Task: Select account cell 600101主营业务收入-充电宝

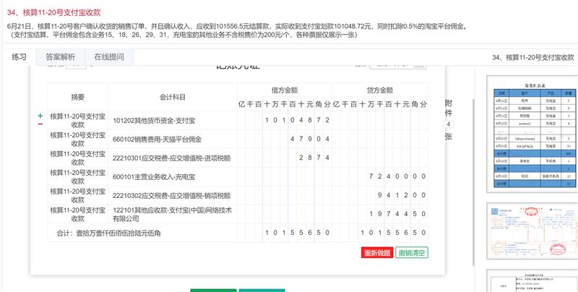Action: (170, 176)
